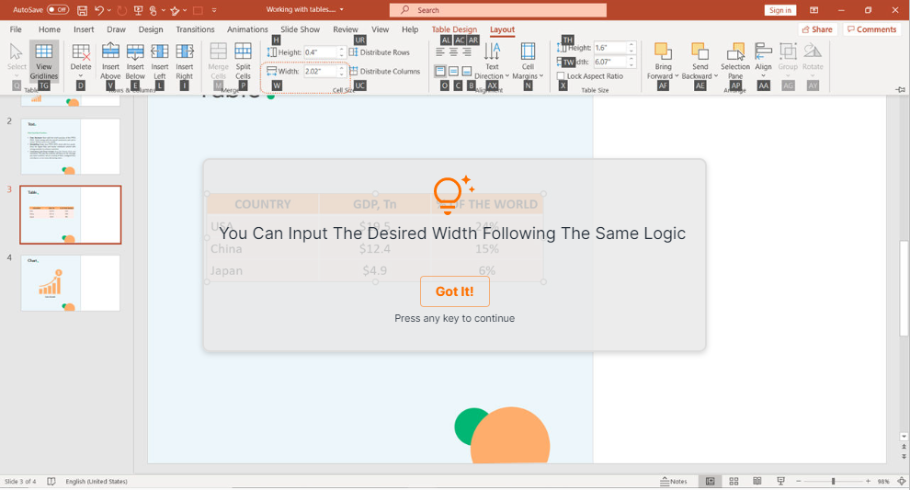This screenshot has height=490, width=910.
Task: Click the Got It! button
Action: [x=454, y=291]
